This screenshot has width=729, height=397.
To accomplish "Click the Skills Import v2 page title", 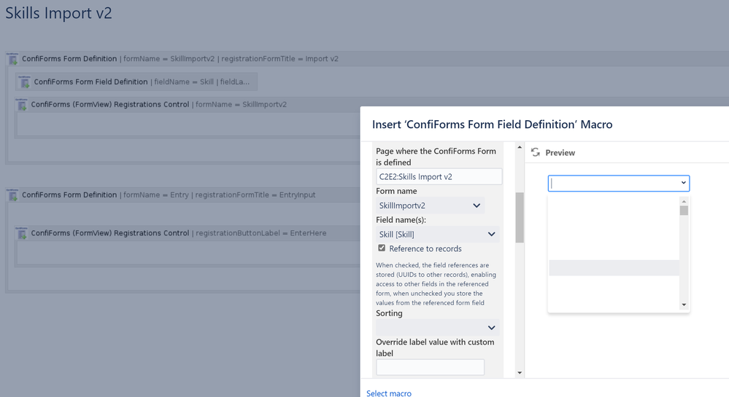I will pyautogui.click(x=58, y=13).
